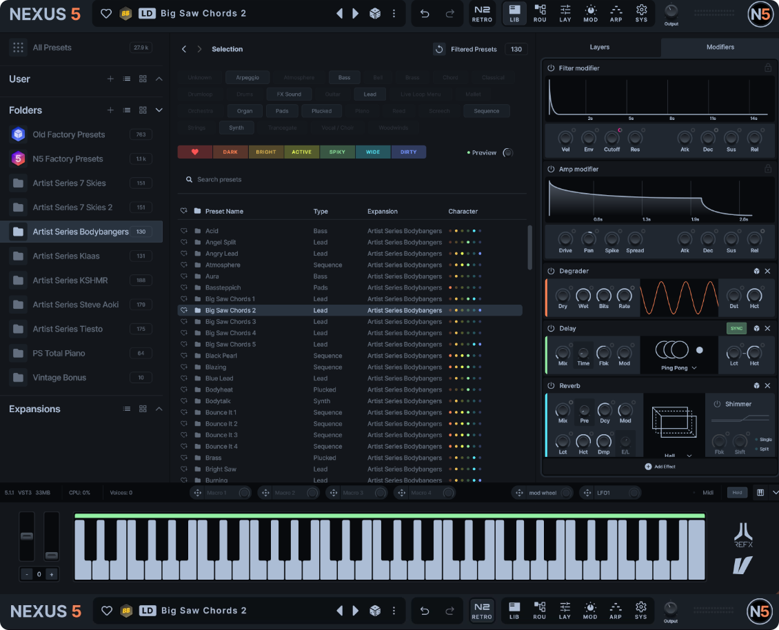Image resolution: width=779 pixels, height=630 pixels.
Task: Go to next preset in top bar
Action: (355, 13)
